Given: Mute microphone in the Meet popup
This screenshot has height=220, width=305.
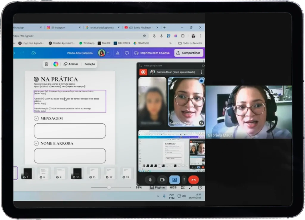Looking at the screenshot, I should click(150, 180).
